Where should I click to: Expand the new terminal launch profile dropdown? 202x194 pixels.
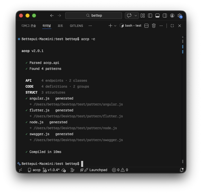(115, 26)
